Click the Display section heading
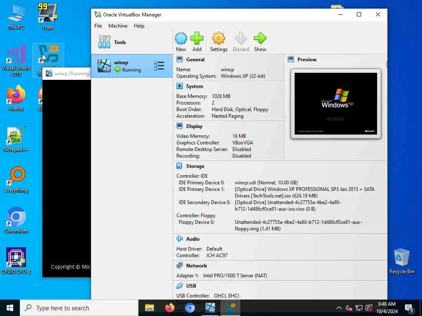The width and height of the screenshot is (422, 316). click(194, 126)
